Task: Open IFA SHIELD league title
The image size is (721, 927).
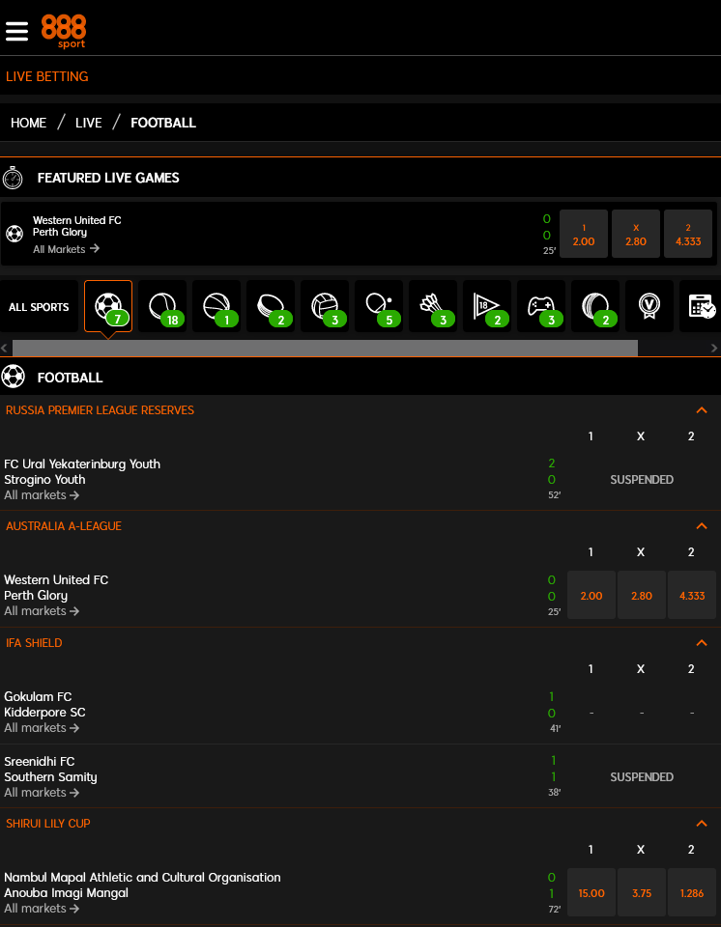Action: [34, 643]
